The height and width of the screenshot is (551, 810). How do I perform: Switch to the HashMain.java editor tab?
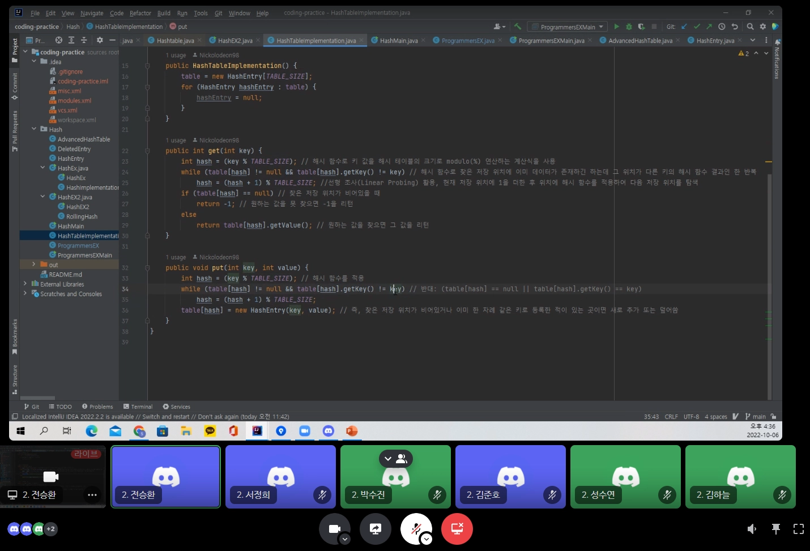398,41
